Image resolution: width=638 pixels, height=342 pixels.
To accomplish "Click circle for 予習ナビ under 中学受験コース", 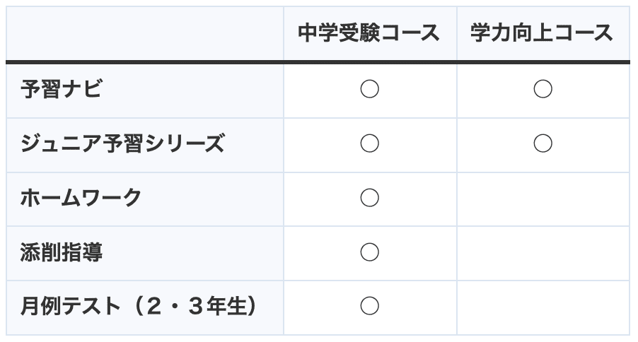I will click(369, 89).
